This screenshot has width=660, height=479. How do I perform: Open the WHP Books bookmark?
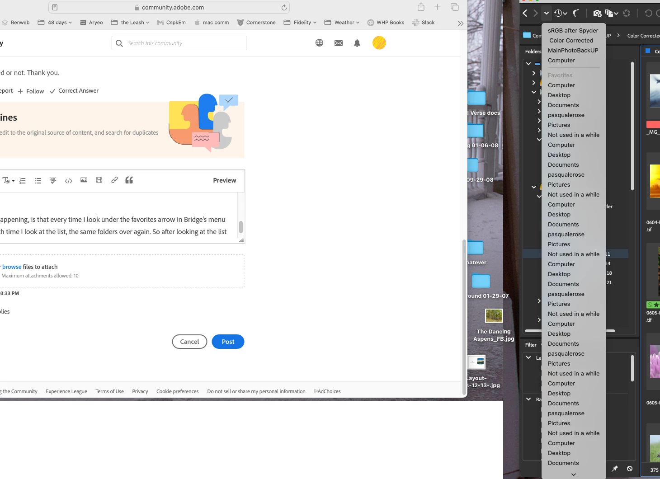point(386,22)
